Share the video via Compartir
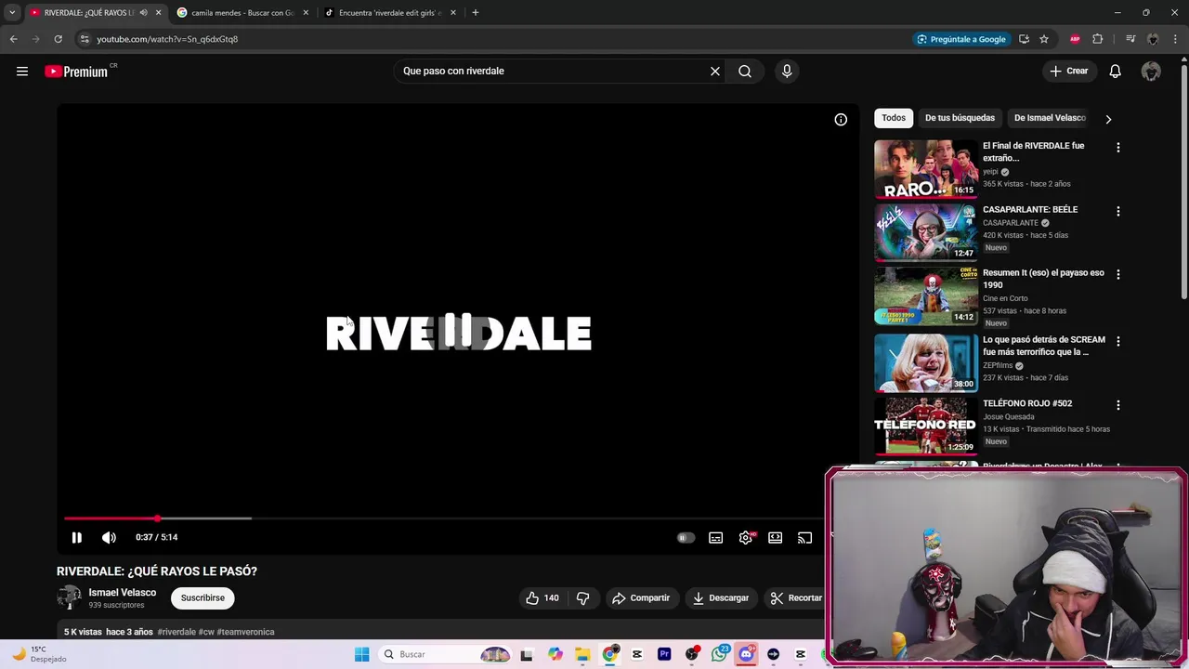The image size is (1189, 669). pyautogui.click(x=641, y=598)
